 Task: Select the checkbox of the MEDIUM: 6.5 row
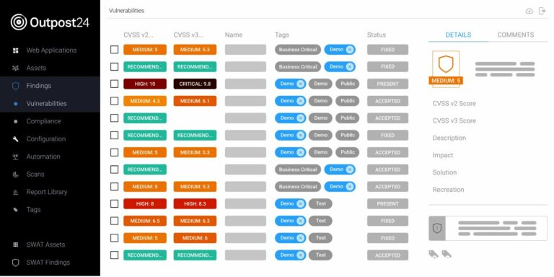(114, 221)
